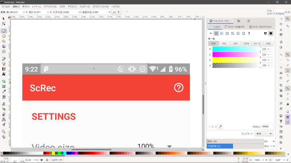The height and width of the screenshot is (163, 291).
Task: Open the Text and Font dialog icon
Action: (x=281, y=121)
